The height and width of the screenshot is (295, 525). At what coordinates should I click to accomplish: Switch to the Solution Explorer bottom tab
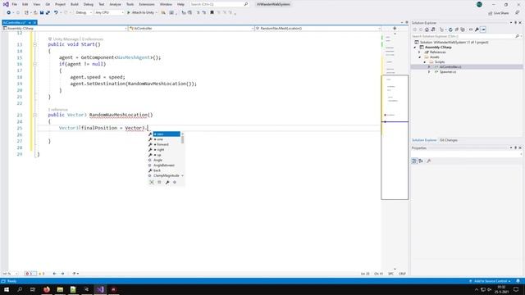click(x=424, y=140)
